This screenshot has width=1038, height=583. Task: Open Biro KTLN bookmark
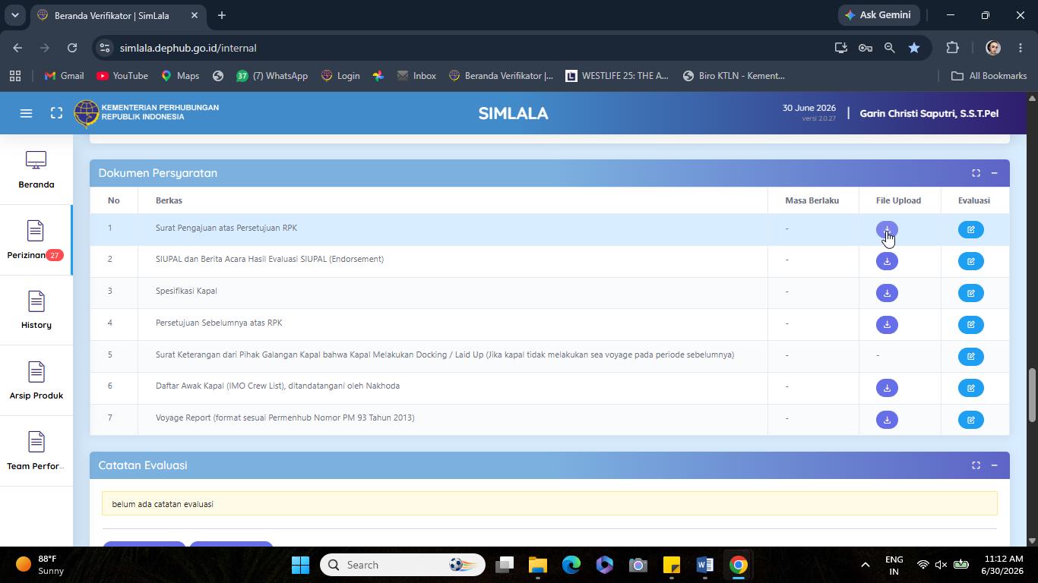733,76
